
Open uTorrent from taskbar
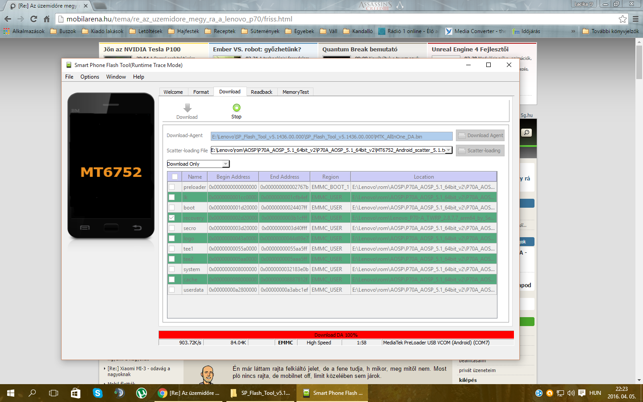click(141, 393)
